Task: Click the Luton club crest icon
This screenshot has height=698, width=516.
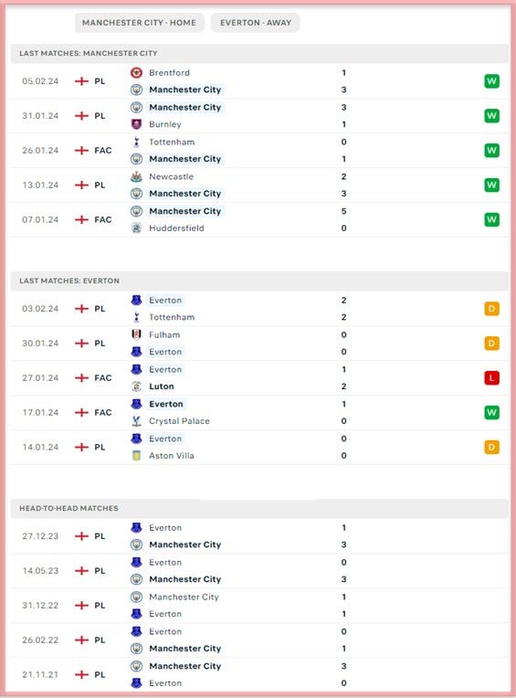Action: pyautogui.click(x=137, y=386)
